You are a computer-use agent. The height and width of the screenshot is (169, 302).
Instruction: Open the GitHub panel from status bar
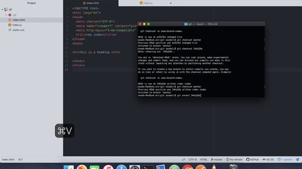[252, 160]
